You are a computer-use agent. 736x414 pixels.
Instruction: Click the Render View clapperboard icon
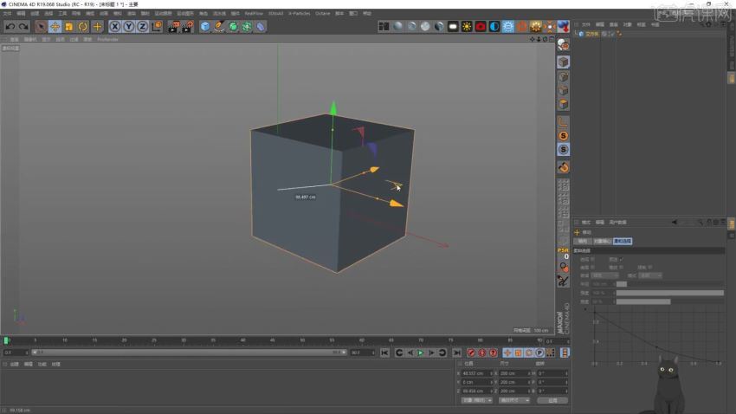pyautogui.click(x=174, y=27)
